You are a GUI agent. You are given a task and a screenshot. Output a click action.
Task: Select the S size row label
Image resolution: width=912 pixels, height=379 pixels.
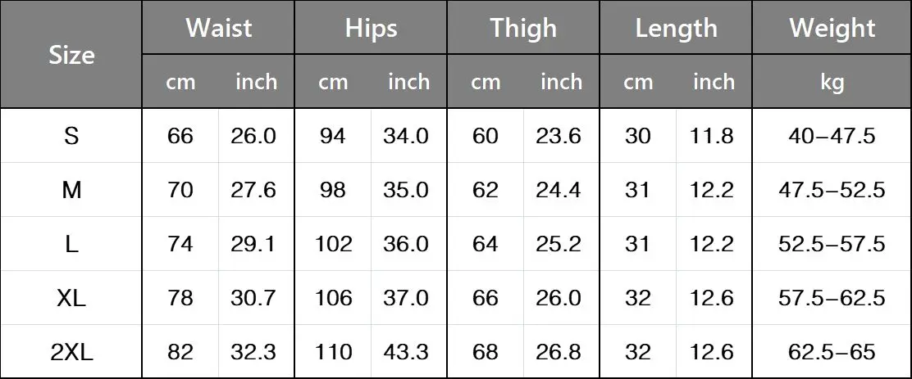(x=71, y=137)
